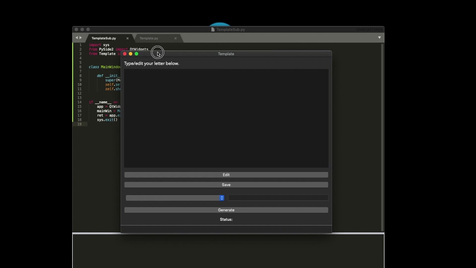Switch to the TemplateSub.py tab in Sublime
The width and height of the screenshot is (476, 268).
pyautogui.click(x=104, y=38)
